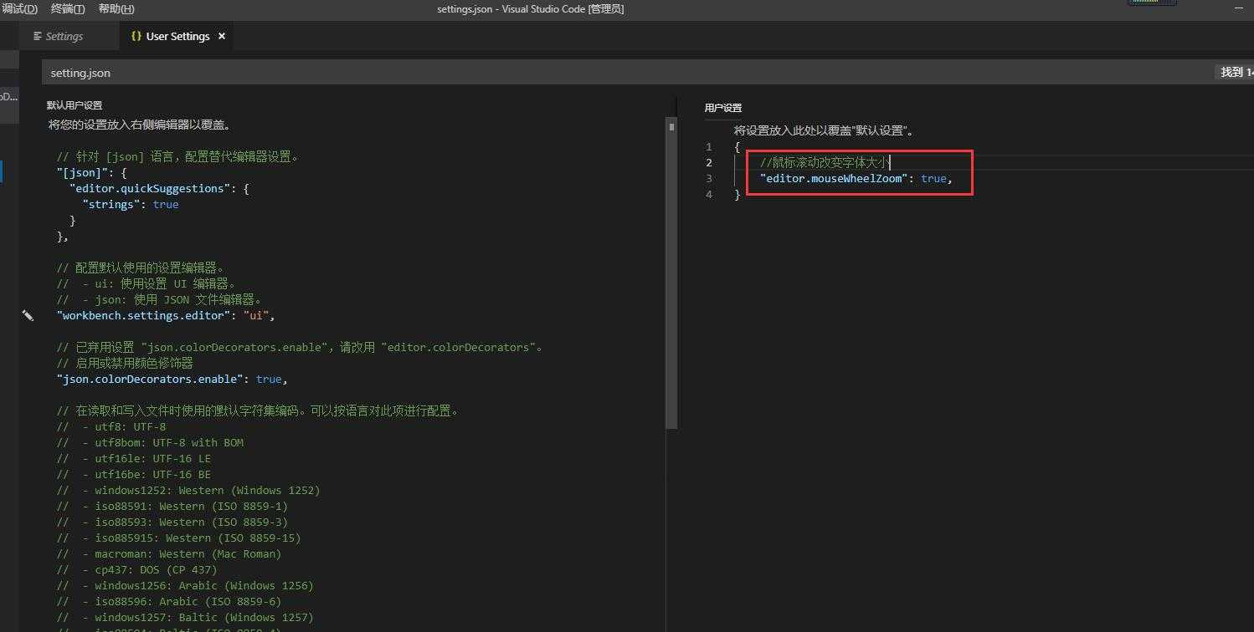Click the text 将设置放入此处以覆盖"默认设置"
This screenshot has height=632, width=1254.
[824, 130]
